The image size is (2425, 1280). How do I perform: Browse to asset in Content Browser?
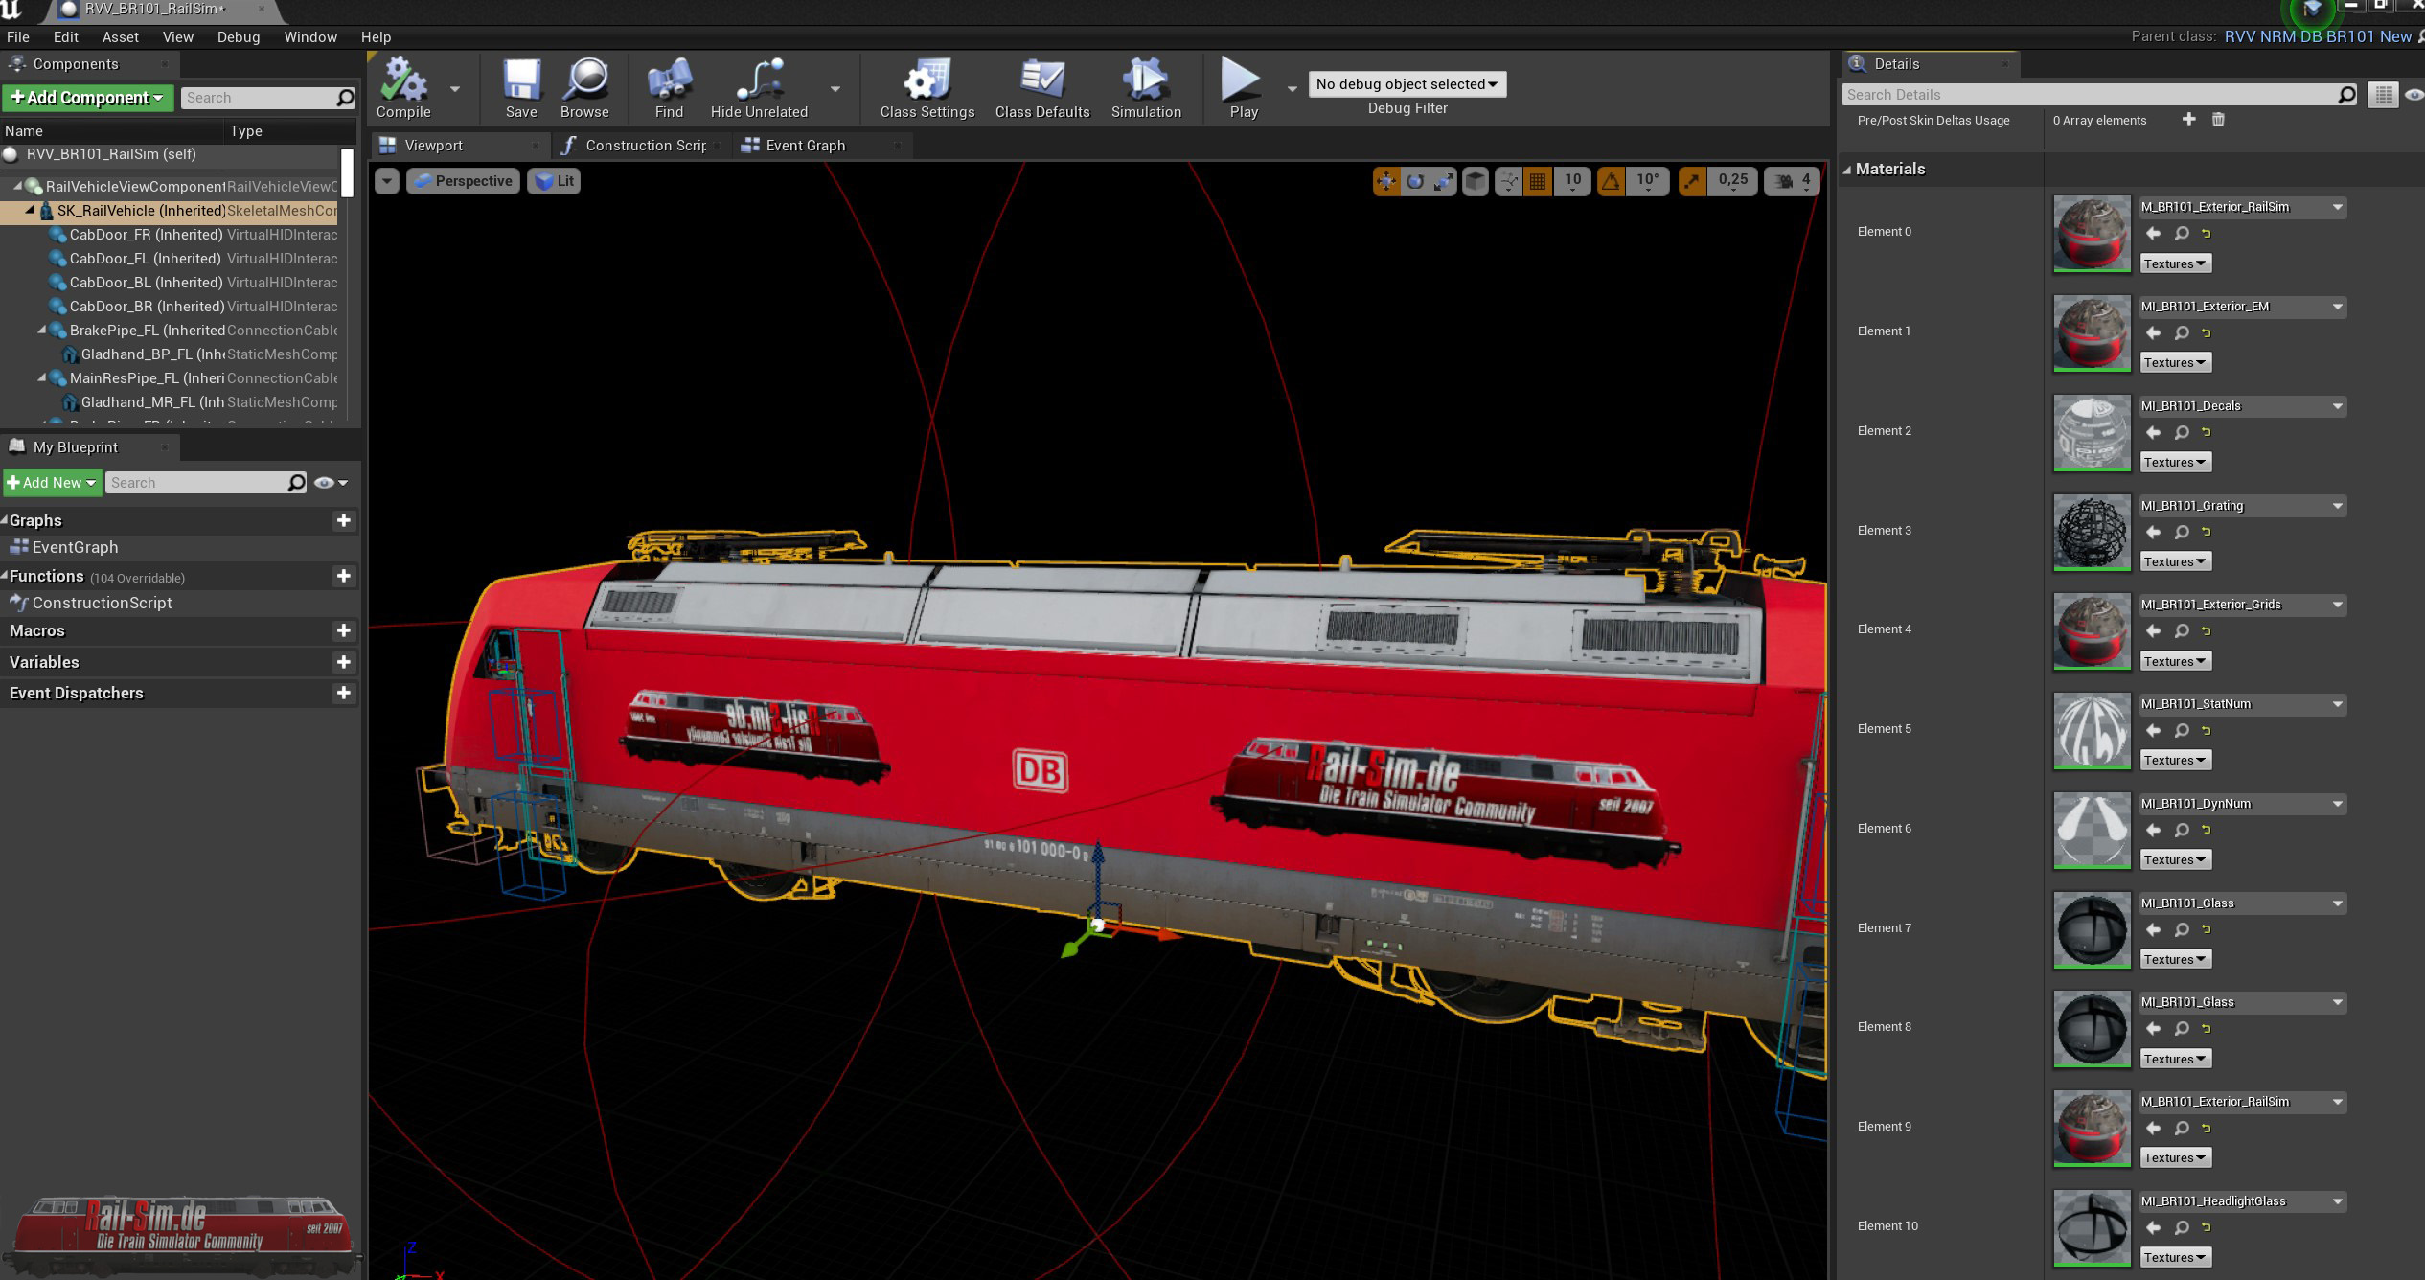click(x=584, y=87)
